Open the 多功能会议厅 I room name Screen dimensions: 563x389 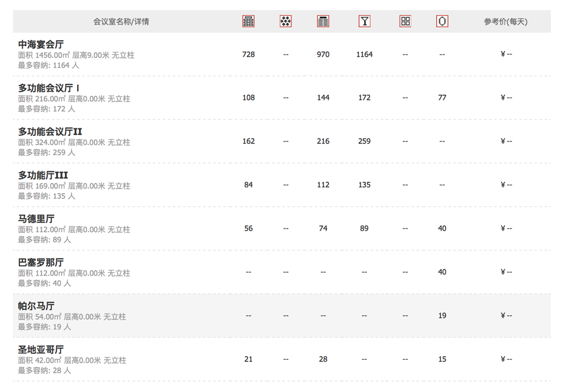[49, 88]
